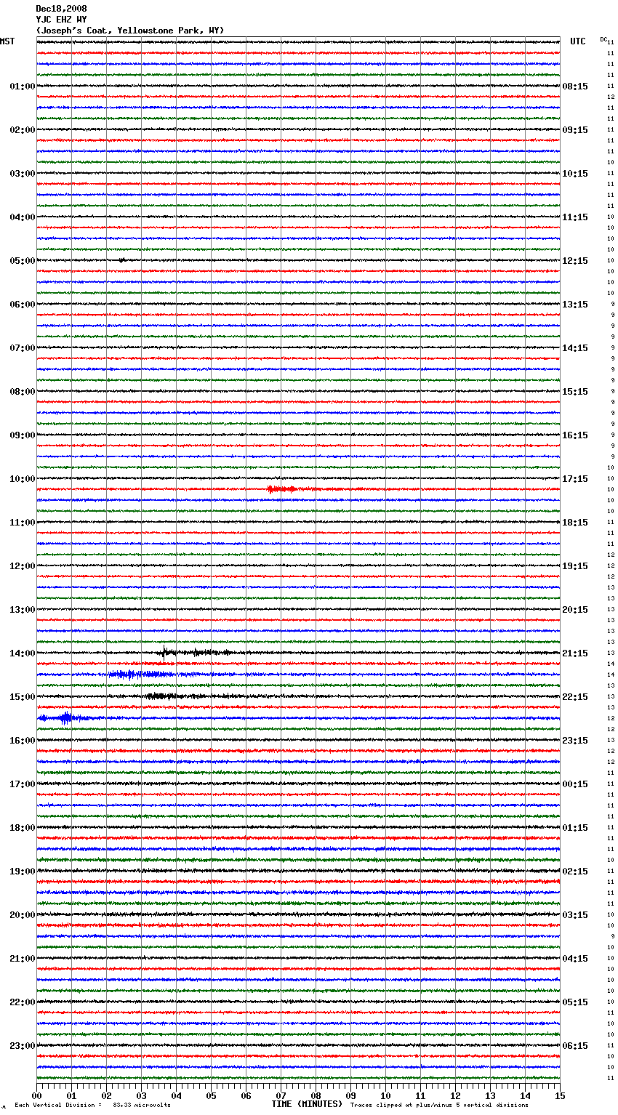Image resolution: width=618 pixels, height=1115 pixels.
Task: Click the 00 tick label on time axis
Action: pyautogui.click(x=37, y=1095)
